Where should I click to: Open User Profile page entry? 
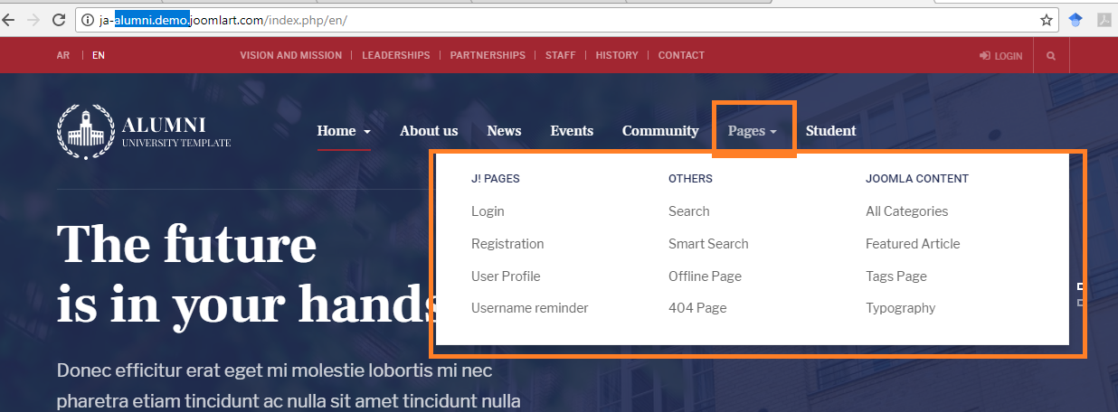coord(506,276)
